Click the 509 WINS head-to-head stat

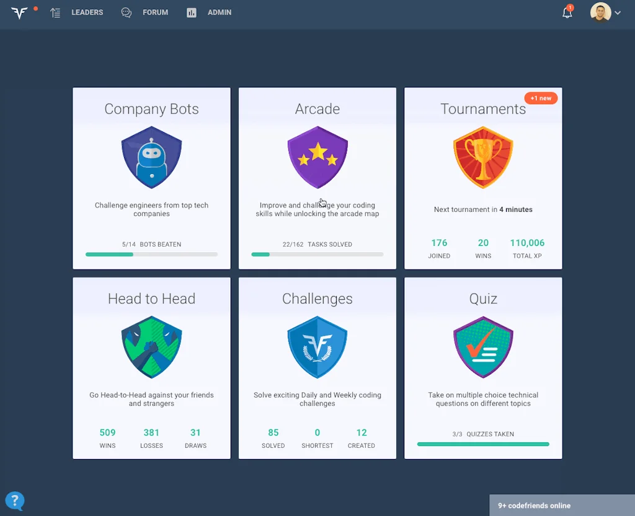(107, 438)
